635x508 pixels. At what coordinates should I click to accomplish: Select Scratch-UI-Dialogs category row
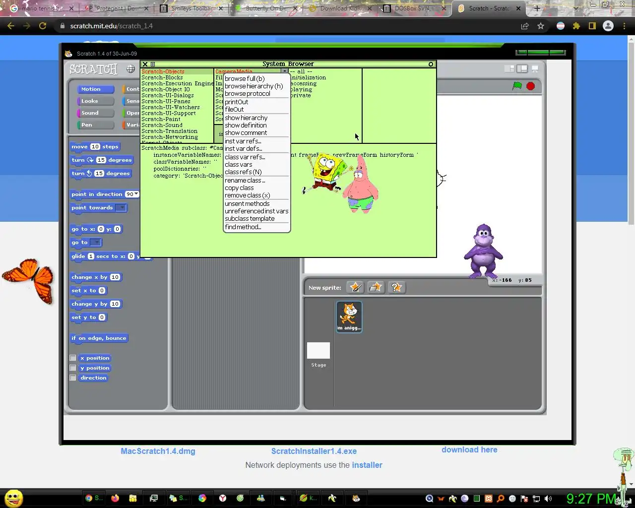tap(168, 95)
